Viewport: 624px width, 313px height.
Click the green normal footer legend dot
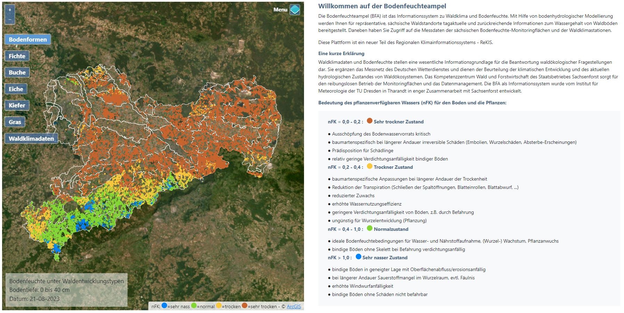click(x=194, y=306)
